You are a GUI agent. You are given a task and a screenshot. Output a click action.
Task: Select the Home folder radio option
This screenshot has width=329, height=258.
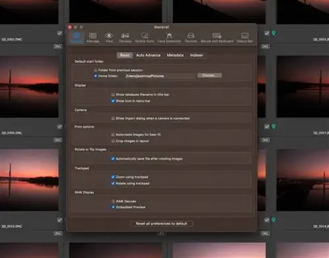[95, 76]
